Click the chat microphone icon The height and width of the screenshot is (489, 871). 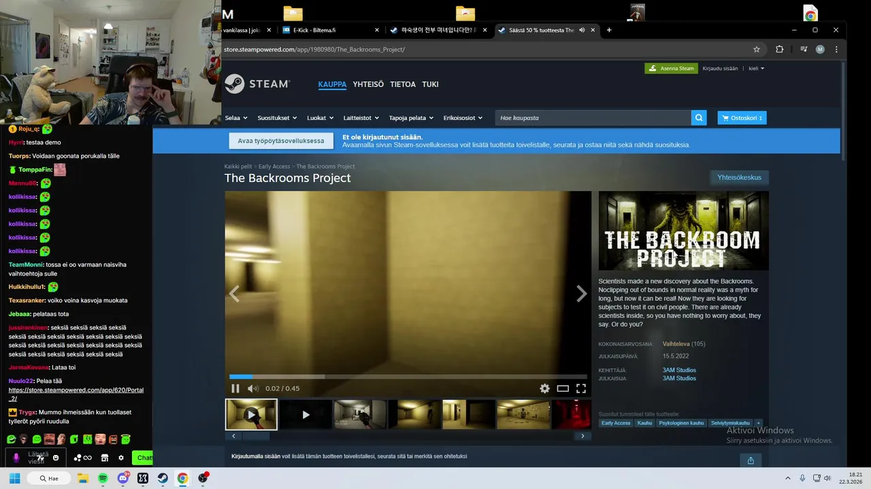[16, 458]
